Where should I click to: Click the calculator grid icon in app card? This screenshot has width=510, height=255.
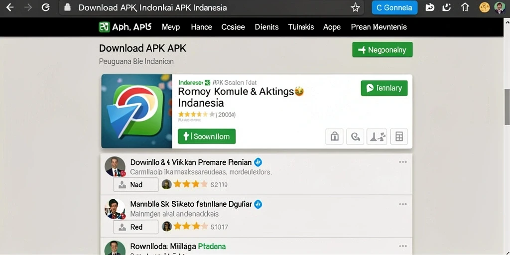coord(399,136)
